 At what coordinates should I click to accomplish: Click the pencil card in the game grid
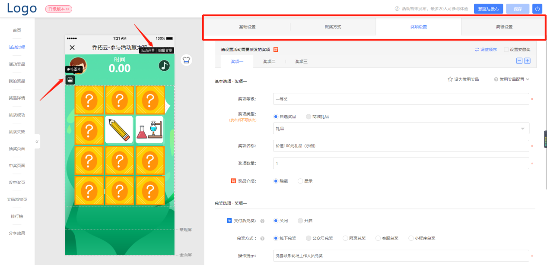tap(119, 129)
